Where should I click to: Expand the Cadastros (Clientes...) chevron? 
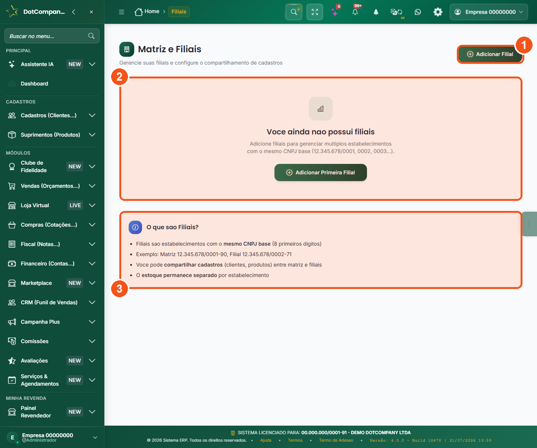click(x=92, y=115)
